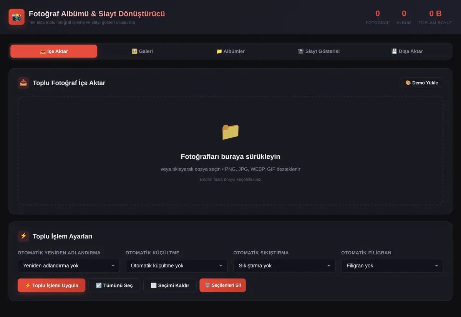Image resolution: width=461 pixels, height=317 pixels.
Task: Click the lightning bolt icon beside Toplu İşlem Ayarları
Action: point(23,236)
